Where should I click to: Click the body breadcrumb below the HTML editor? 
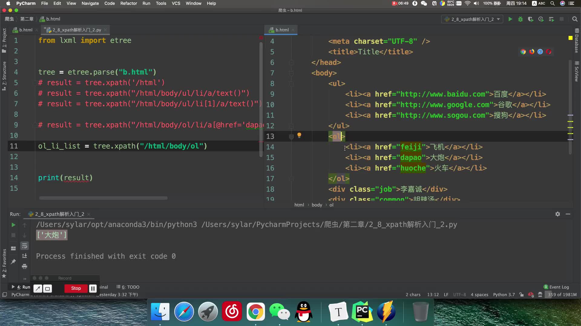pyautogui.click(x=317, y=205)
